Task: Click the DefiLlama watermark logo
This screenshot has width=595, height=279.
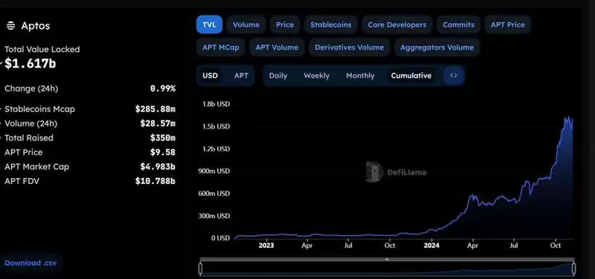Action: 396,172
